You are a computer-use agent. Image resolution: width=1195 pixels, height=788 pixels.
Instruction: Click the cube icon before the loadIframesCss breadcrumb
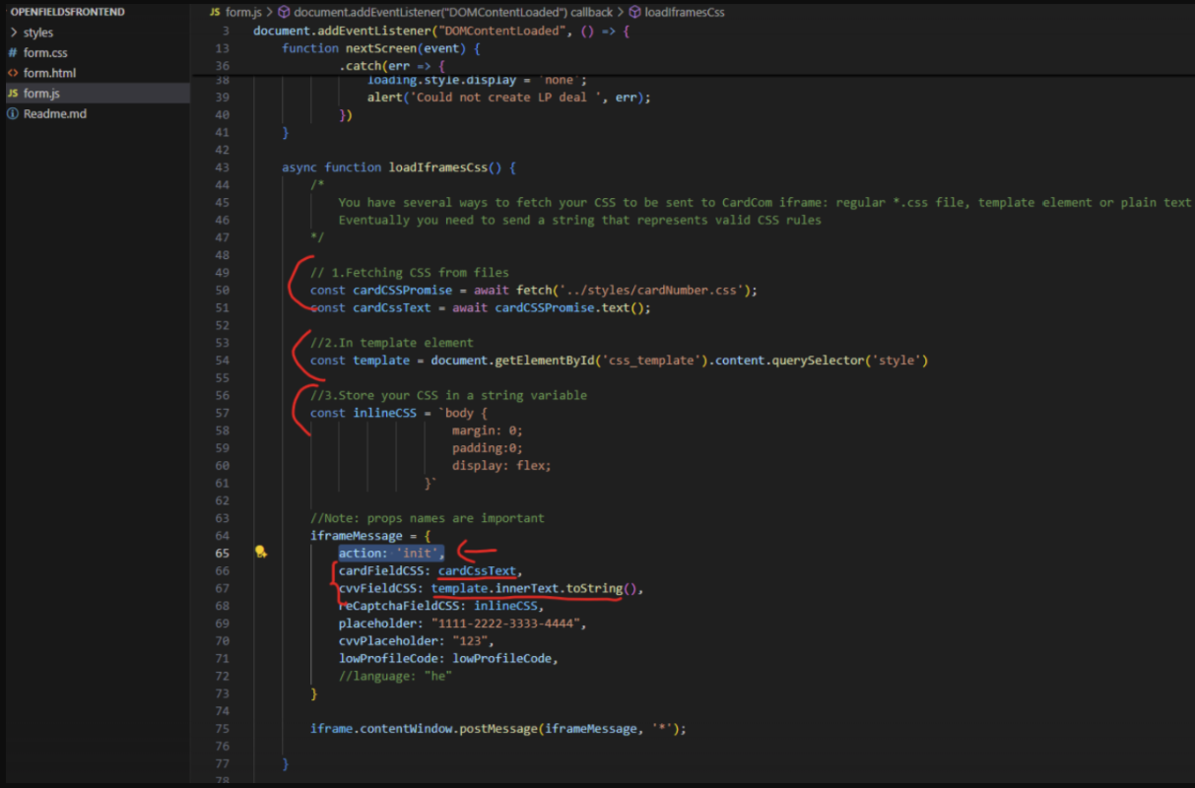click(634, 12)
